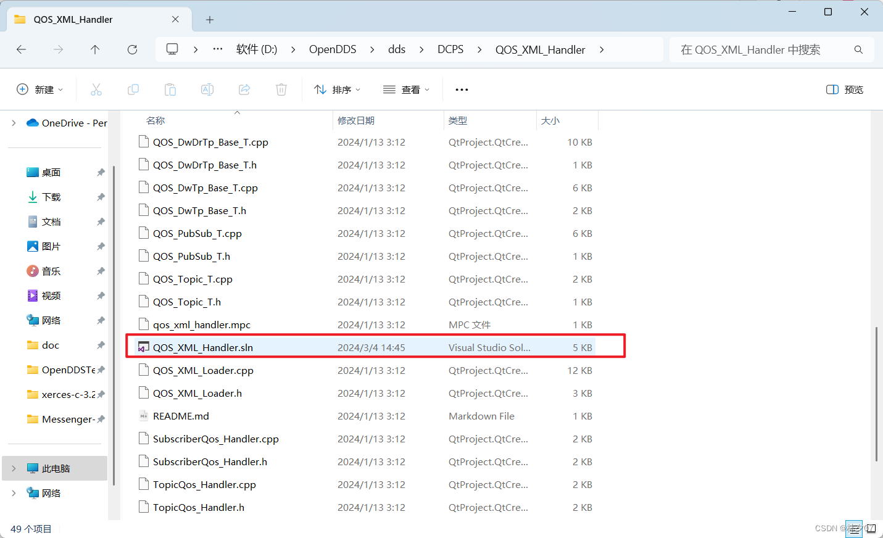Open the hidden breadcrumb ellipsis menu
883x538 pixels.
218,49
